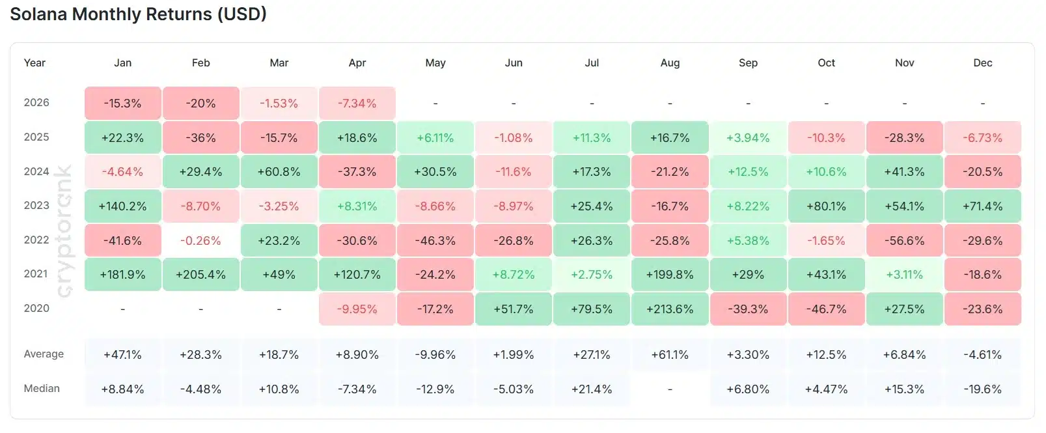The image size is (1046, 433).
Task: Select the March 2024 +60.8% cell
Action: [x=279, y=172]
